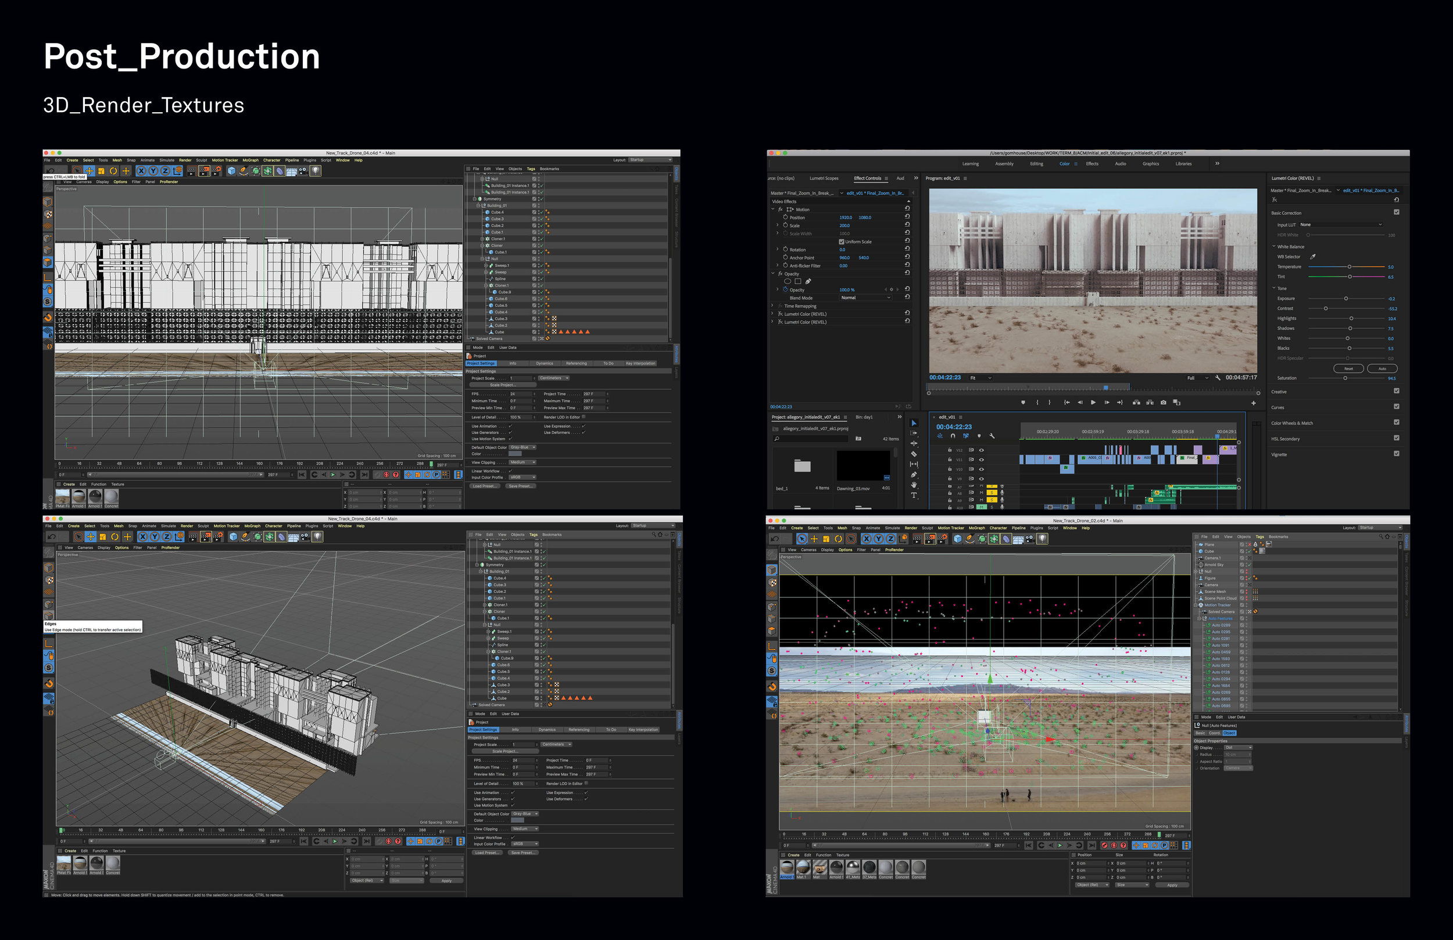Click the Premiere Project panel search field
The height and width of the screenshot is (940, 1453).
click(811, 439)
